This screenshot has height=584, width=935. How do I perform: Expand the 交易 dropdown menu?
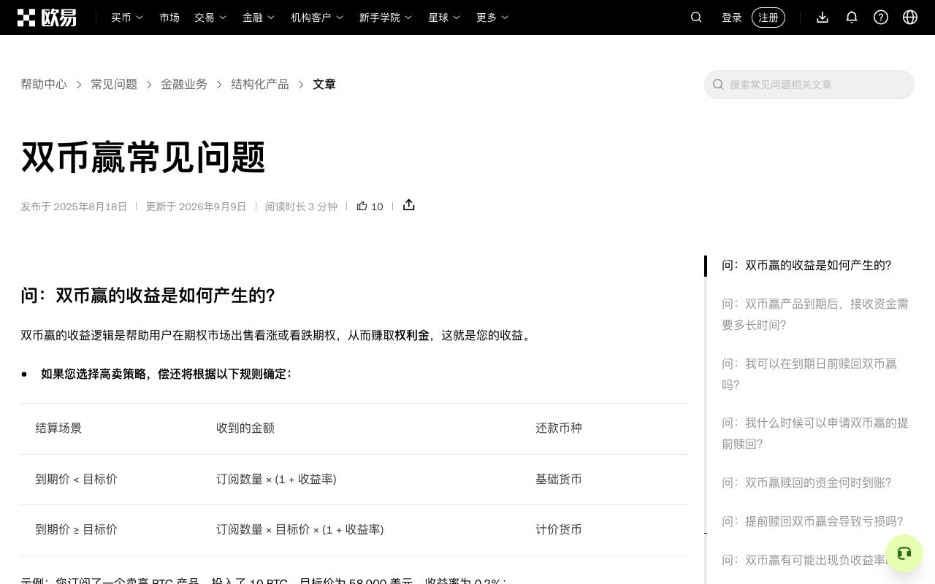point(210,18)
